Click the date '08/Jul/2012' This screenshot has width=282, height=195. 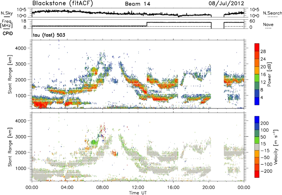(226, 4)
